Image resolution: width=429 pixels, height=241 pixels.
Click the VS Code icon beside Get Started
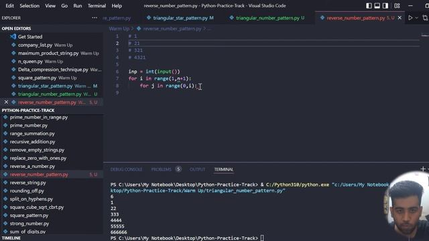[x=13, y=37]
